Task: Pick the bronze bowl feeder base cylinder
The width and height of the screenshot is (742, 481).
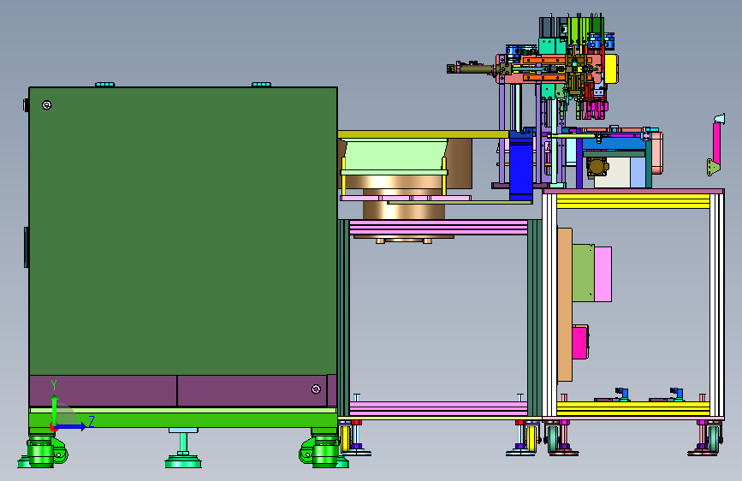Action: click(x=404, y=211)
